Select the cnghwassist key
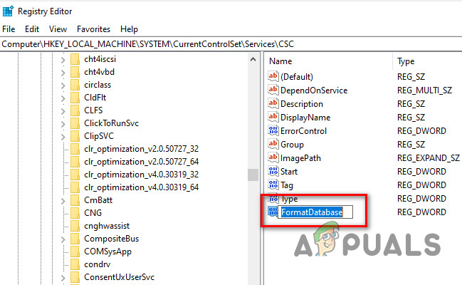The image size is (462, 285). tap(107, 226)
